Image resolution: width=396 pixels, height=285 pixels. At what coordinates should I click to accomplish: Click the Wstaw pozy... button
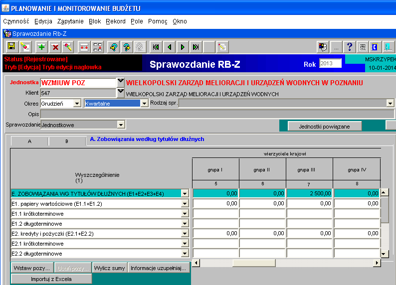point(32,268)
